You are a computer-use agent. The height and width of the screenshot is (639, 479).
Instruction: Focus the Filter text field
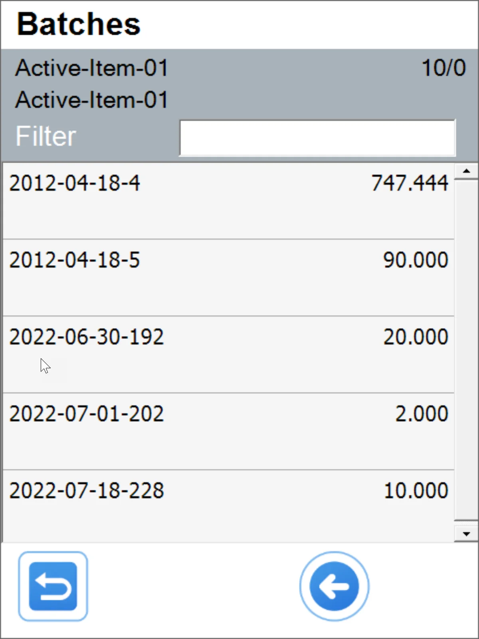click(x=317, y=137)
